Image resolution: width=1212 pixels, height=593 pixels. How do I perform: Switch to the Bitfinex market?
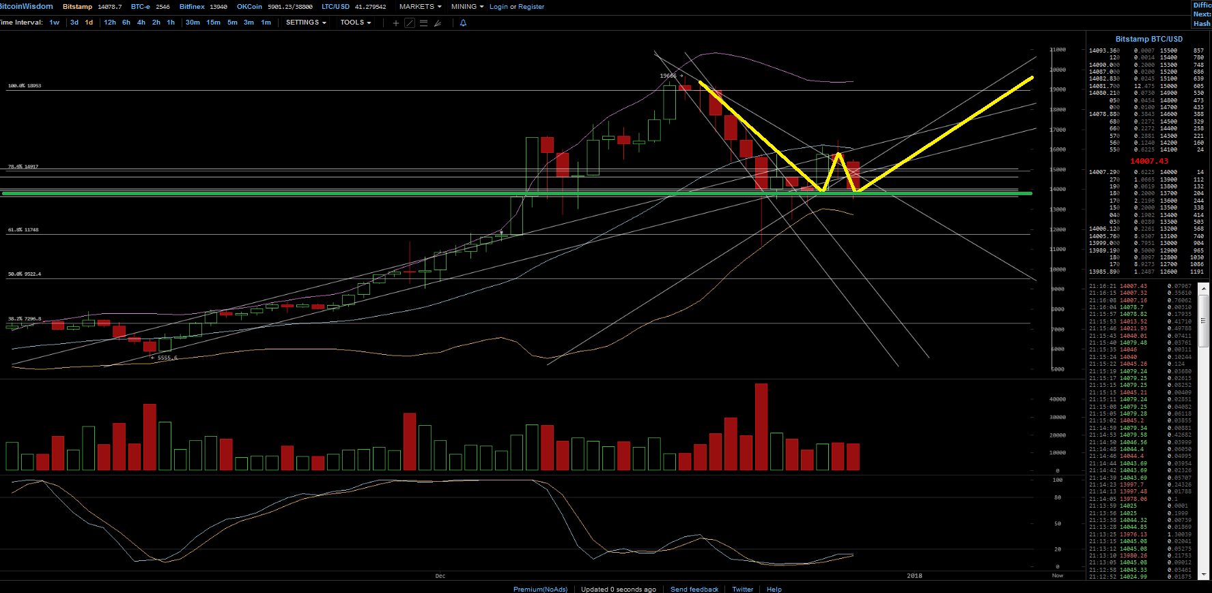point(192,7)
